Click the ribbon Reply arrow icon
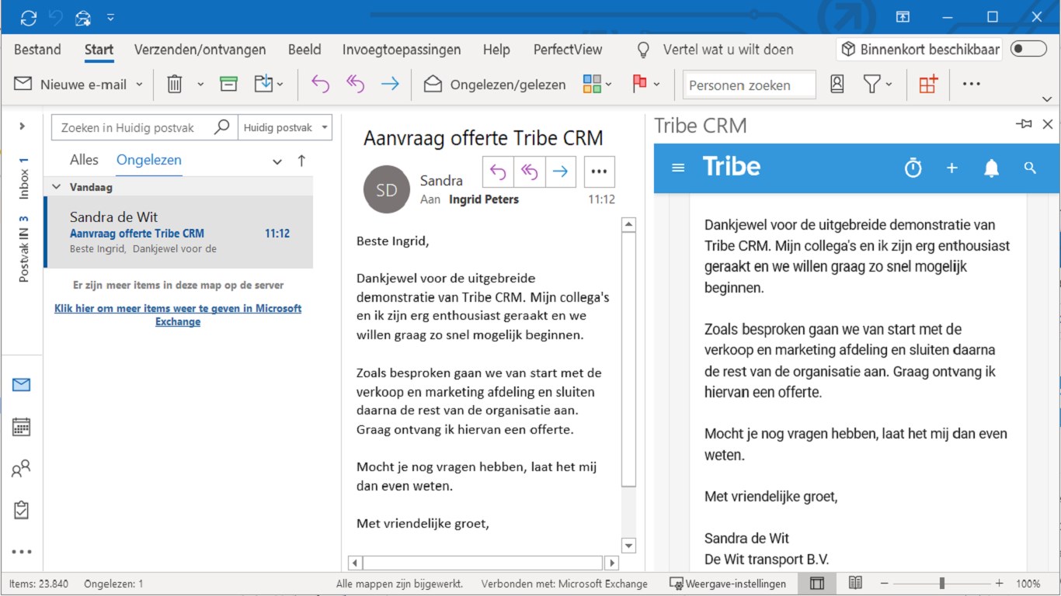The width and height of the screenshot is (1061, 596). point(320,85)
